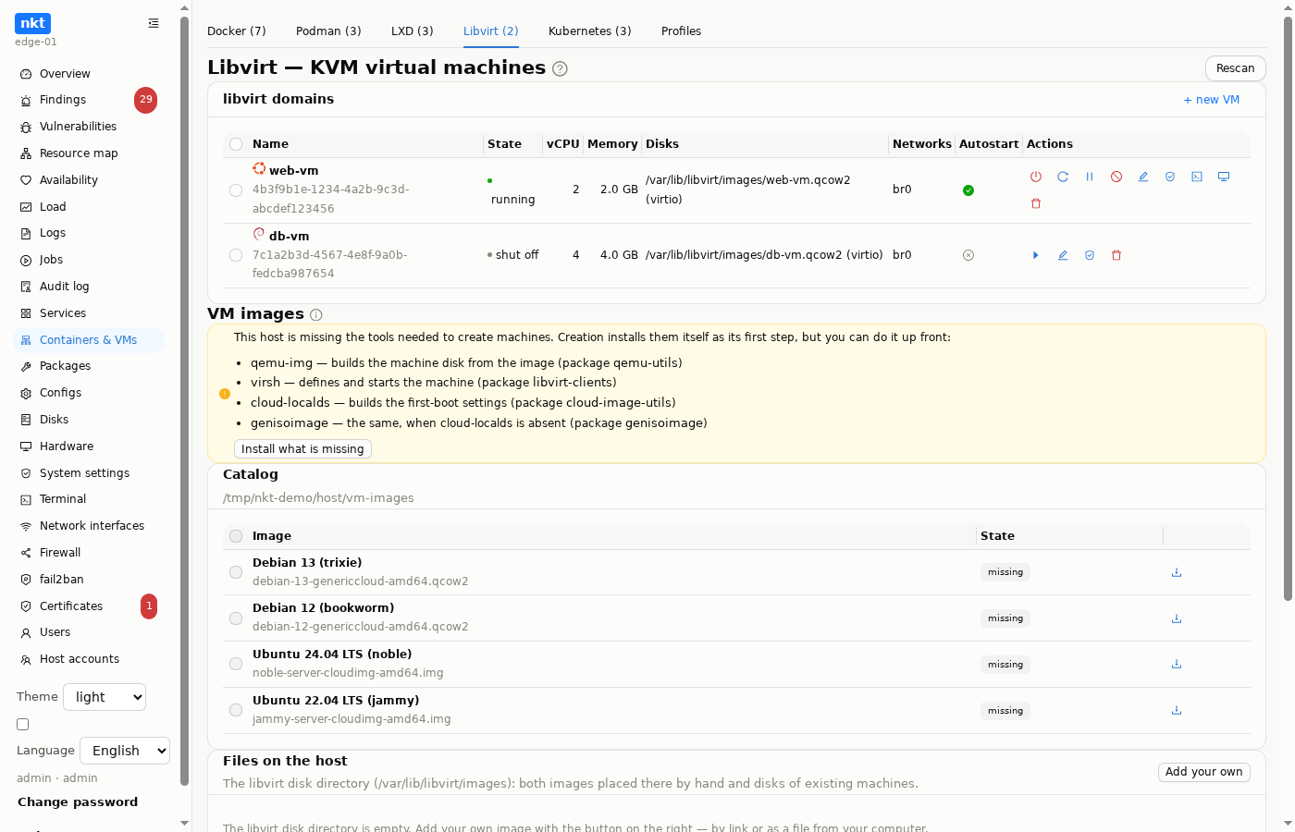Start the db-vm machine
The image size is (1295, 832).
pyautogui.click(x=1036, y=255)
